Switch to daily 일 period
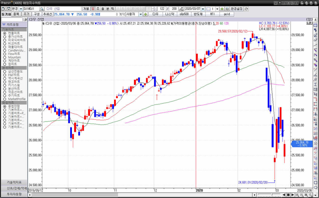This screenshot has width=319, height=198. pos(93,9)
